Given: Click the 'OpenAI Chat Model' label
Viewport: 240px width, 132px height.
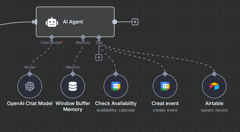Looking at the screenshot, I should coord(30,103).
